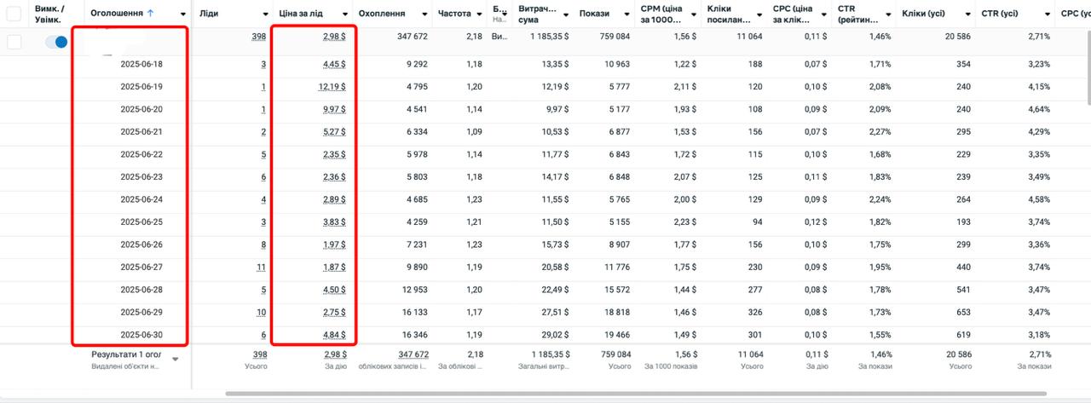The width and height of the screenshot is (1091, 403).
Task: Click the 12,19 $ cost per lead value
Action: pos(332,86)
